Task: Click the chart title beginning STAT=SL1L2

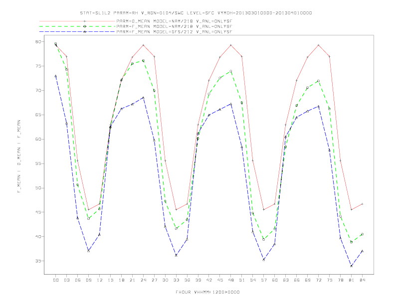Action: 196,13
